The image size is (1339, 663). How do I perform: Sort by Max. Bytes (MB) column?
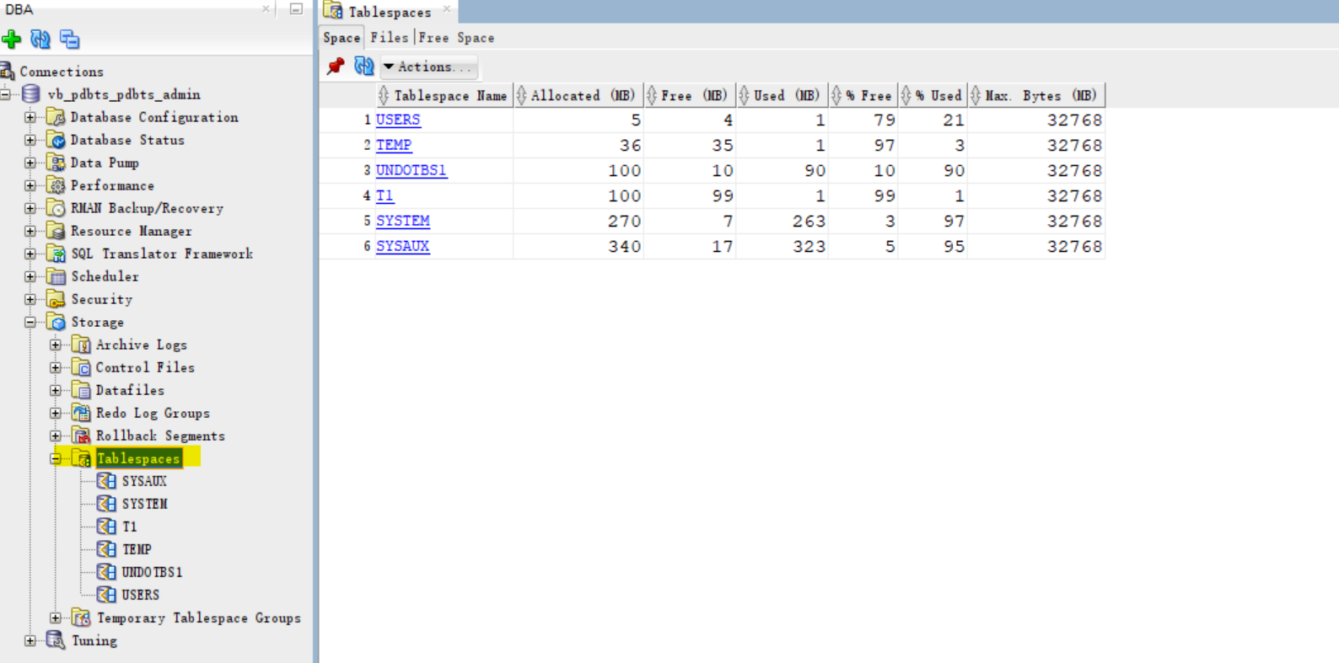[x=1035, y=95]
